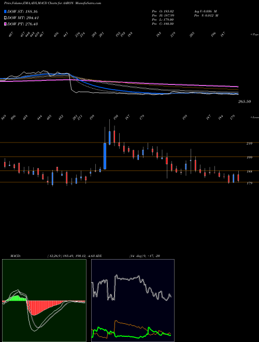The image size is (259, 342).
Task: Click the 210 price level label
Action: coord(249,144)
